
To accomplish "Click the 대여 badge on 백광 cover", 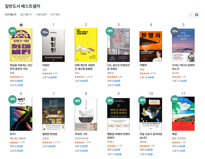I will coord(175,99).
